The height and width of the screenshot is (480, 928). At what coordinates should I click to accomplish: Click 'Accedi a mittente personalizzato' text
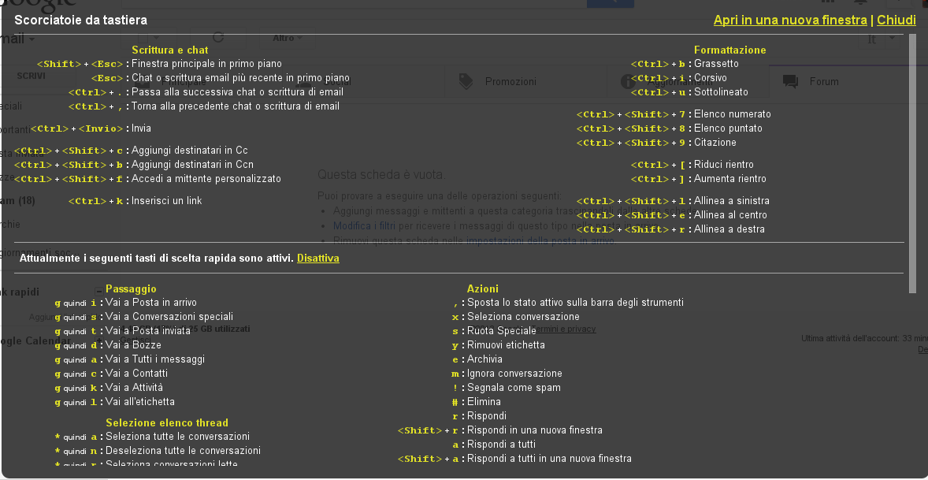pos(206,178)
